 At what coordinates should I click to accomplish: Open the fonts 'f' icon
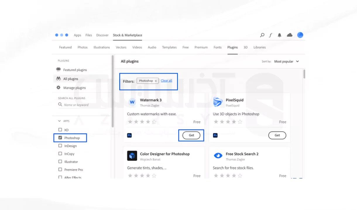tap(271, 35)
